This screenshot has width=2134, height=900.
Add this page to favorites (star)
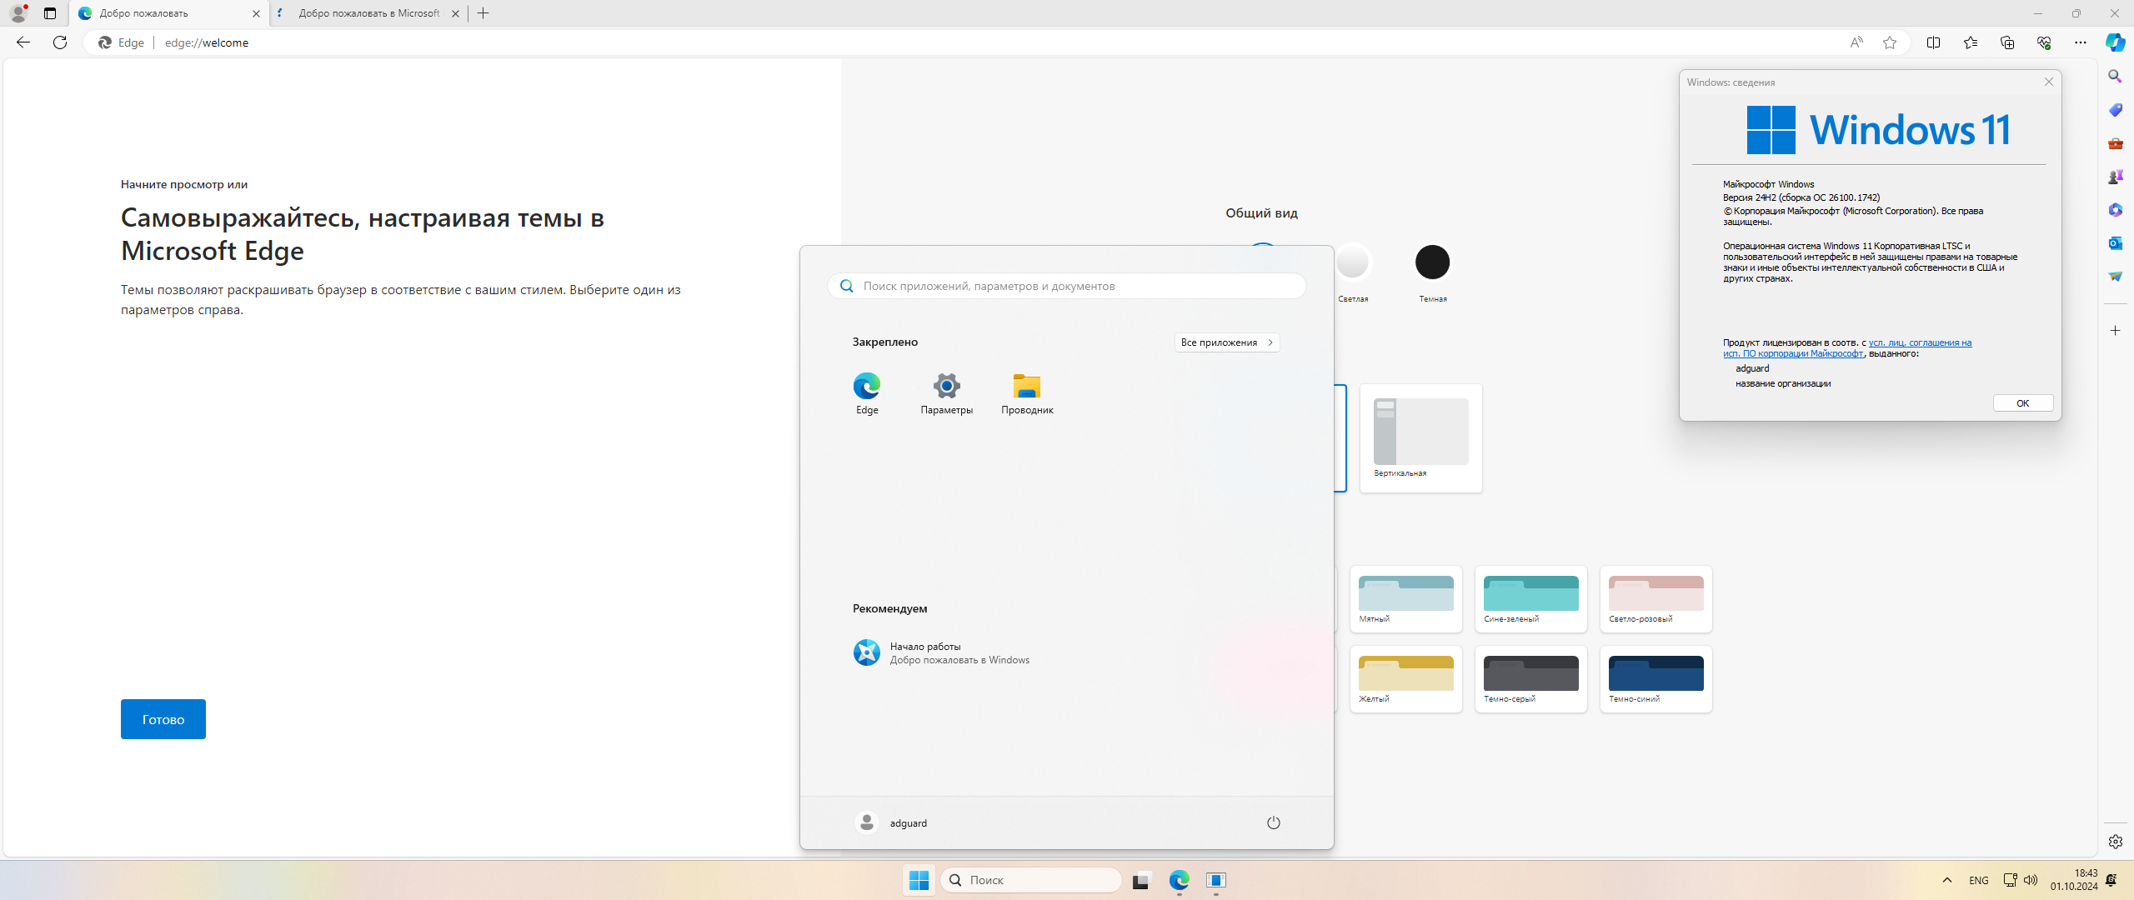1890,42
